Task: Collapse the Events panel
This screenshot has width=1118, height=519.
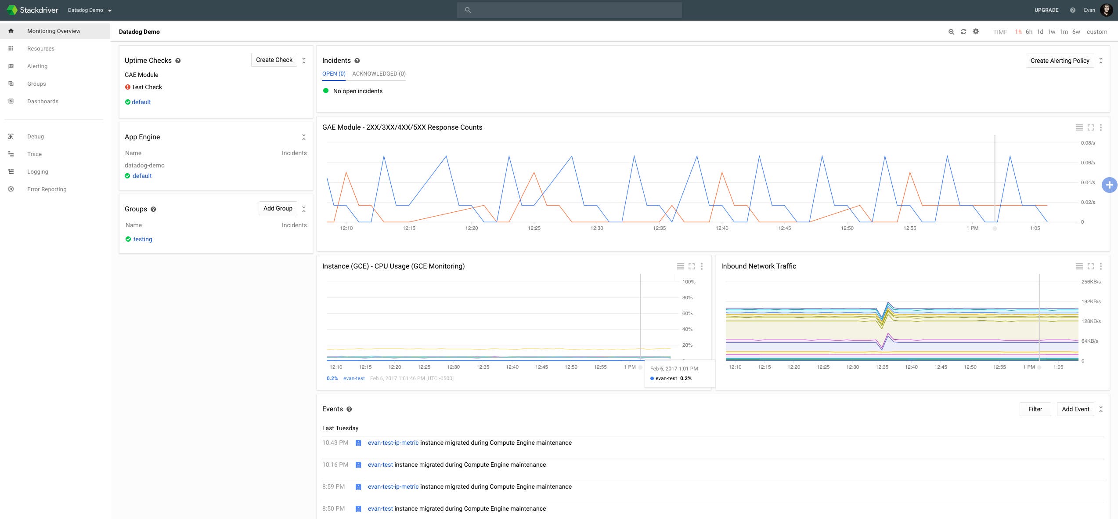Action: 1101,409
